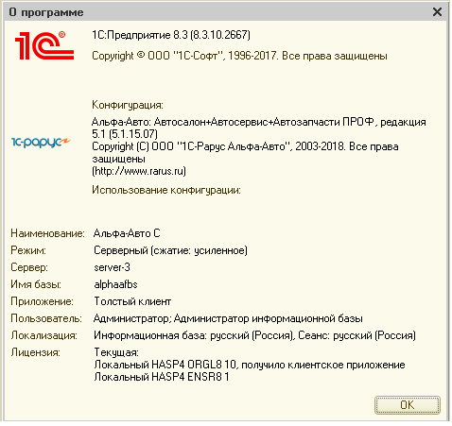The height and width of the screenshot is (426, 452).
Task: Click the server-3 server name
Action: coord(112,267)
